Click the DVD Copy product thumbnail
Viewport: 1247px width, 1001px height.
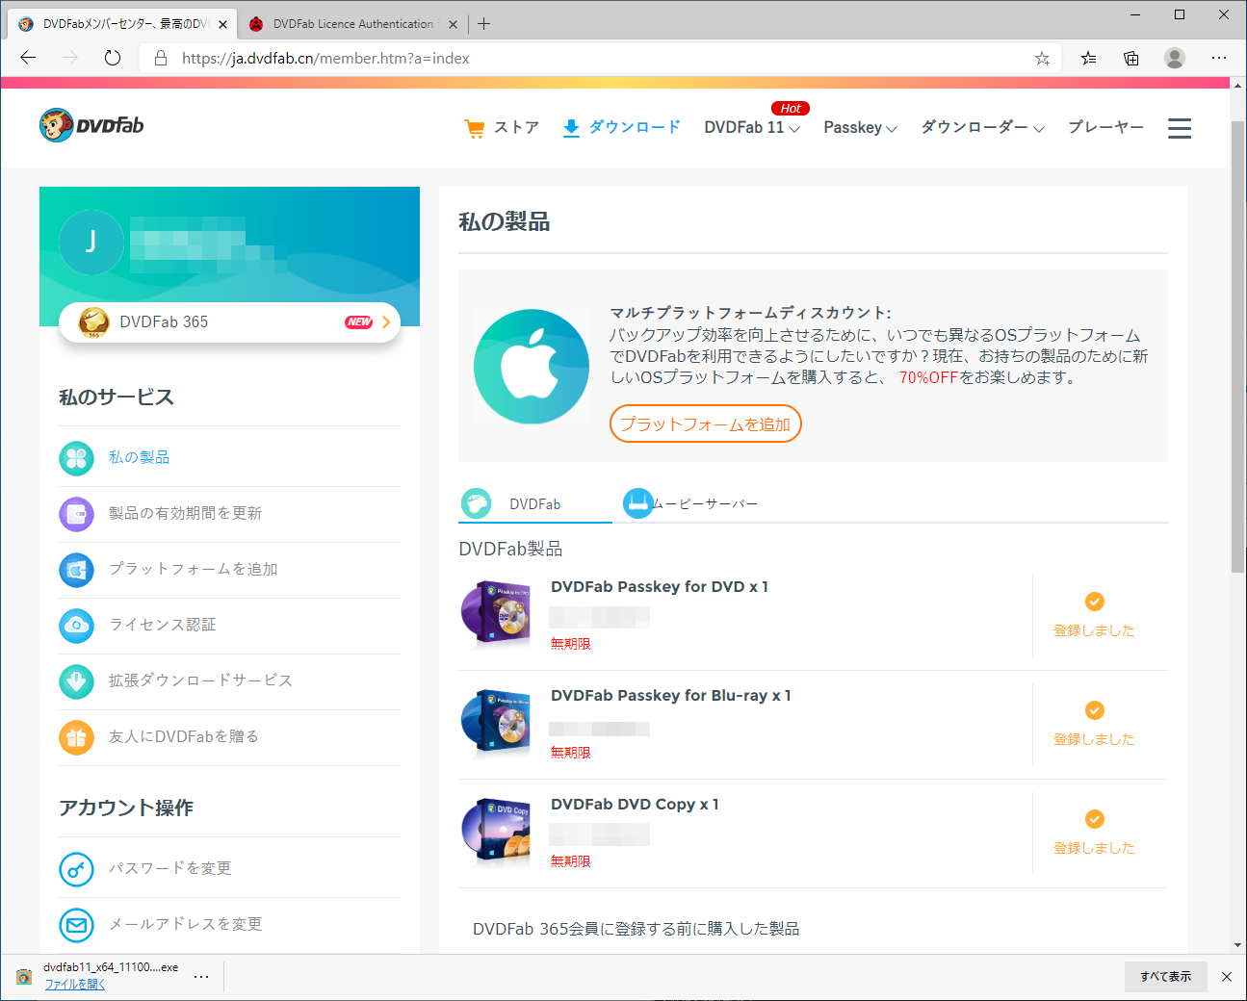tap(497, 831)
